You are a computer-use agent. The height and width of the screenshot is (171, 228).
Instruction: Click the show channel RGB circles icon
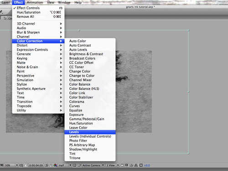tap(55, 165)
